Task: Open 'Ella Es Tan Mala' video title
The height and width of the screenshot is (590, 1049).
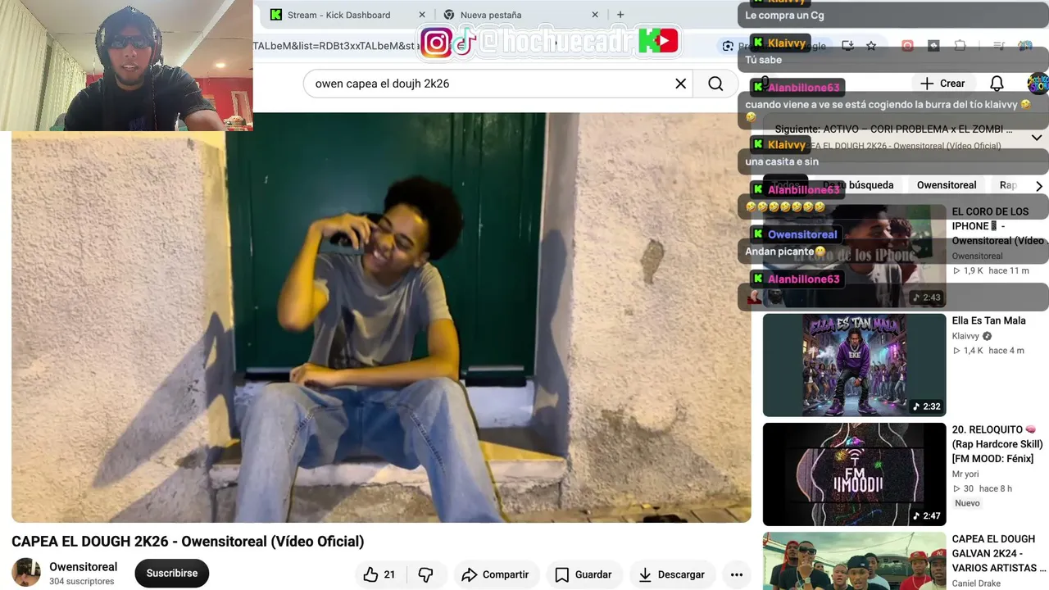Action: [988, 320]
